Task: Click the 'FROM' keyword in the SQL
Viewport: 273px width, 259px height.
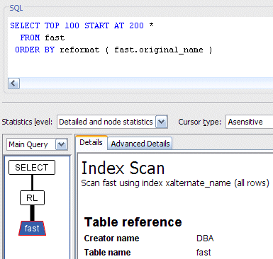Action: point(30,38)
